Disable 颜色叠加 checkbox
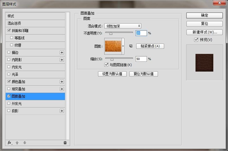This screenshot has width=228, height=151. click(x=9, y=81)
